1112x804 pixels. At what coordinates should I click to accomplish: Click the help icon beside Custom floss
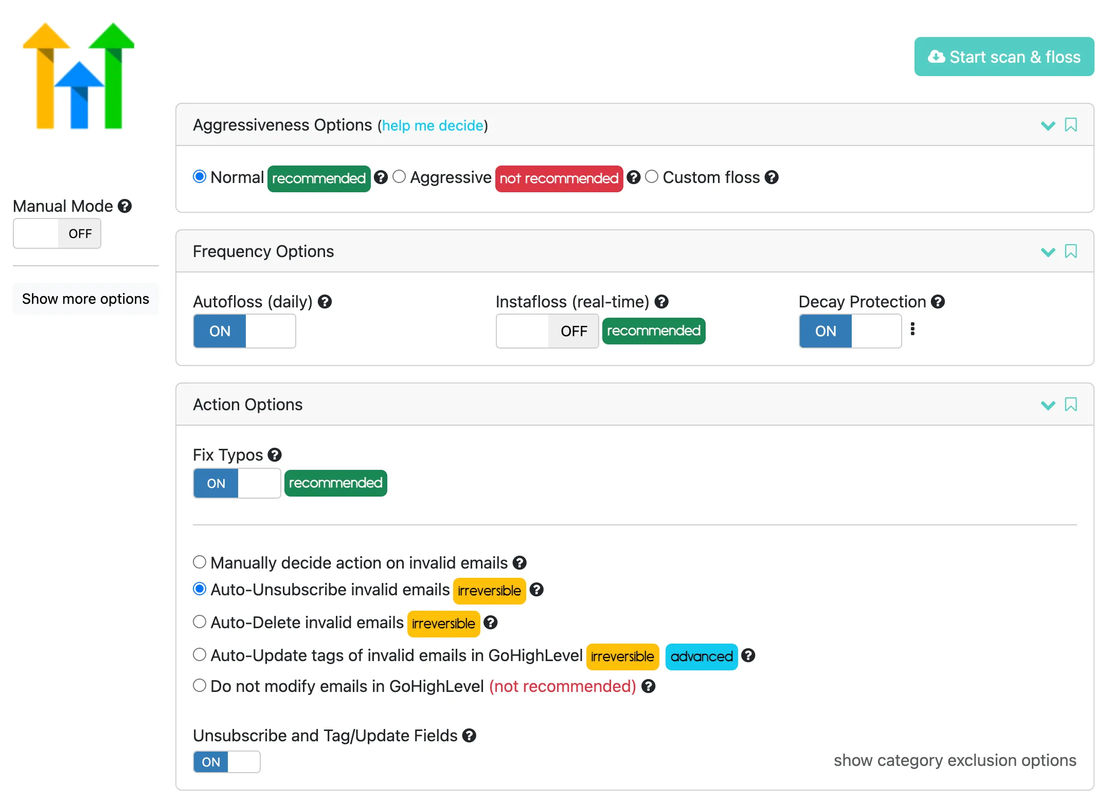pos(772,177)
